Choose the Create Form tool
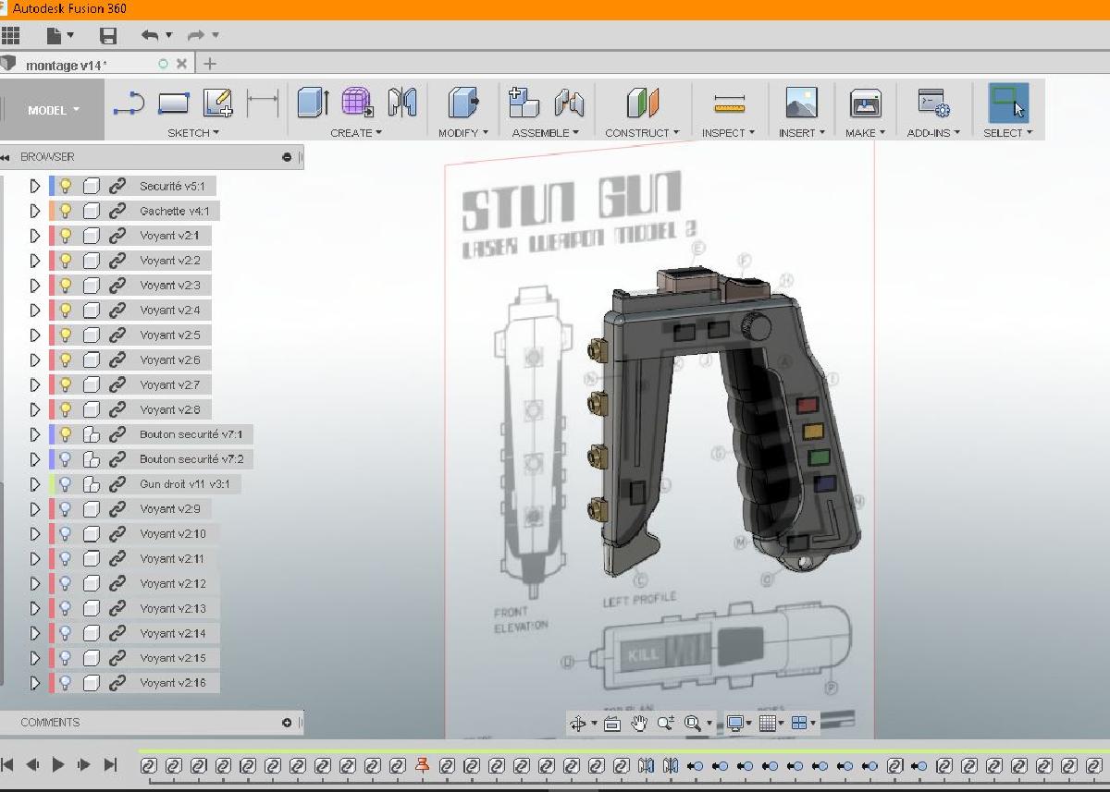1110x792 pixels. [357, 103]
